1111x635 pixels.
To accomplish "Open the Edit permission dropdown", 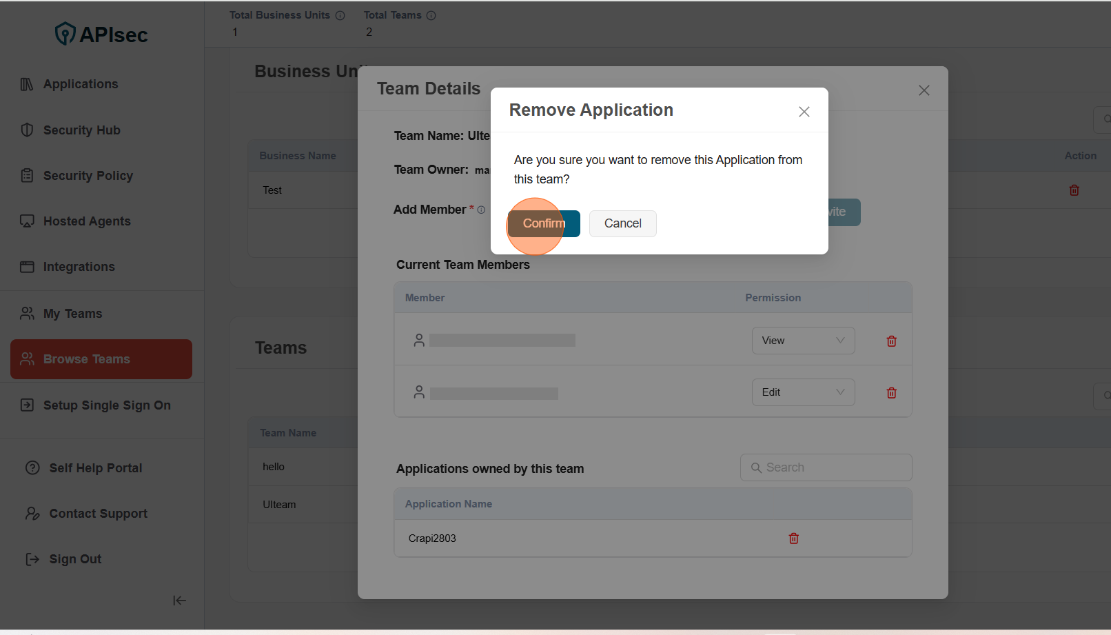I will coord(803,392).
